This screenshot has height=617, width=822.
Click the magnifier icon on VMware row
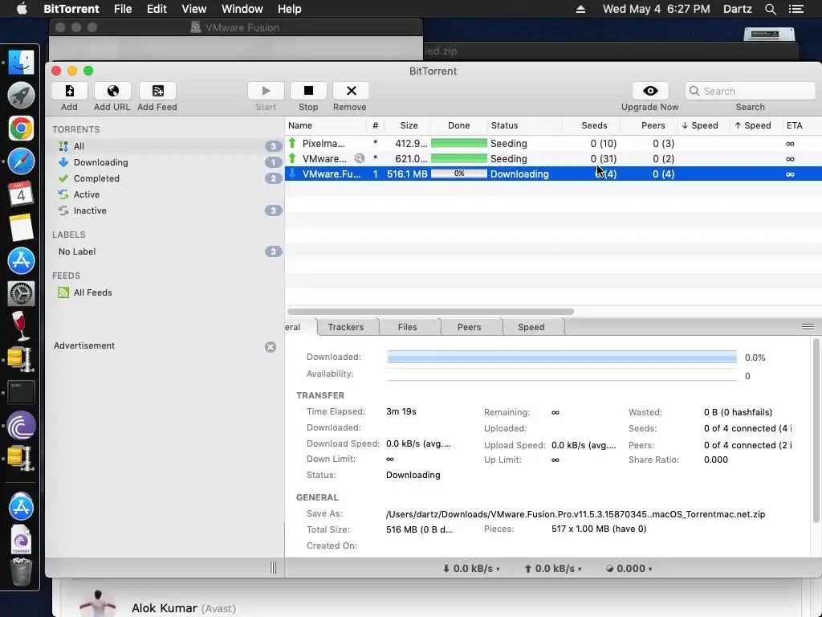point(359,158)
